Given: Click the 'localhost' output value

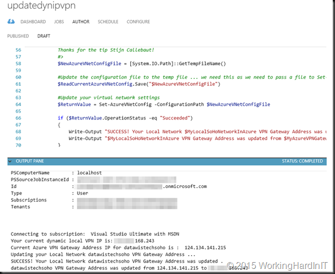Looking at the screenshot, I should (89, 173).
